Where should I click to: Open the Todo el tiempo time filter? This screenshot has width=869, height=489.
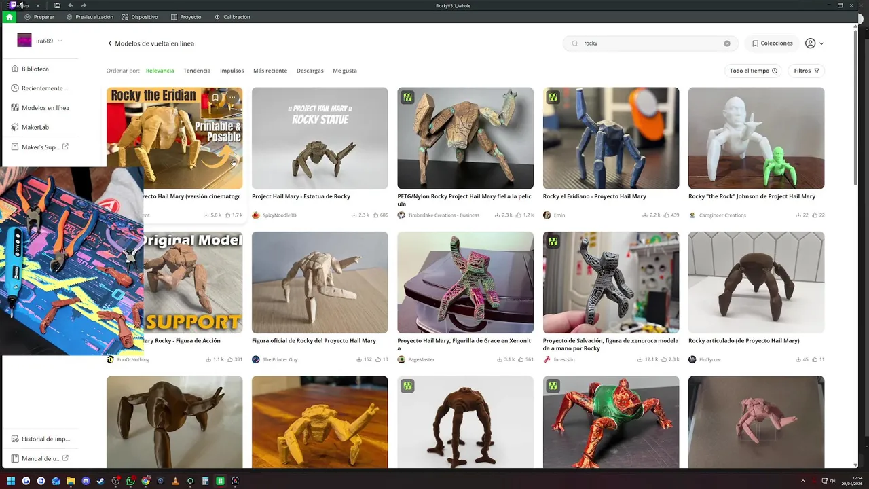tap(753, 71)
